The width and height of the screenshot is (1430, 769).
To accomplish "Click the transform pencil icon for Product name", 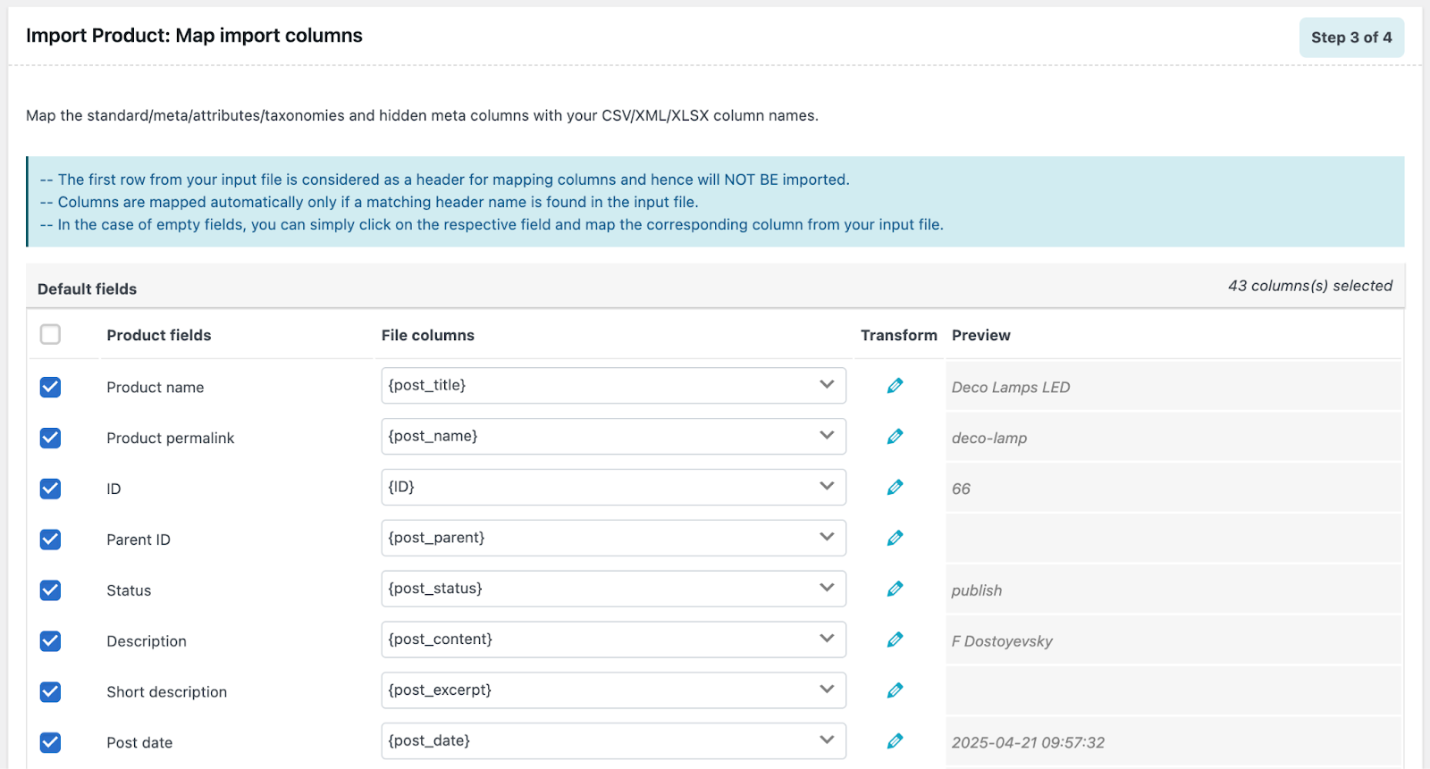I will coord(895,386).
